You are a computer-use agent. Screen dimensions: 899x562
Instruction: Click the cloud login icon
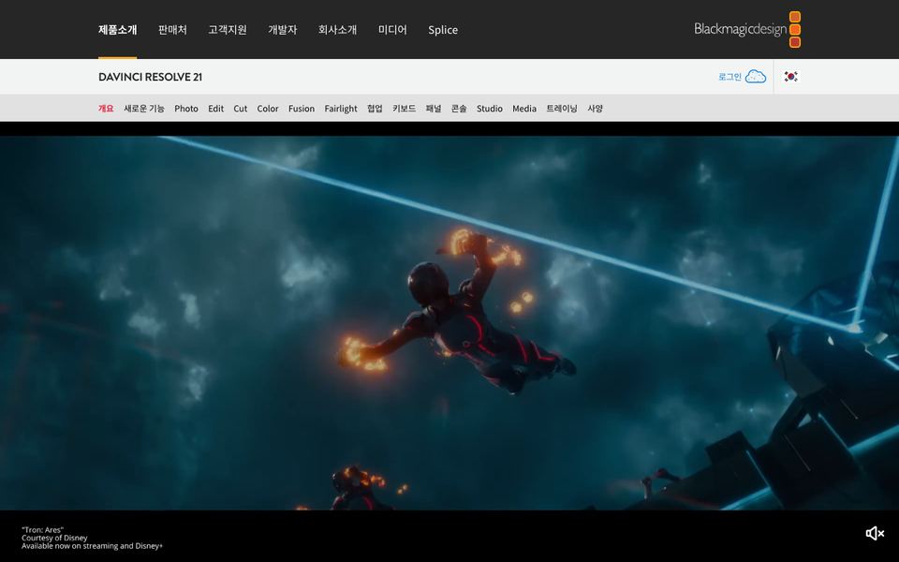pyautogui.click(x=756, y=76)
